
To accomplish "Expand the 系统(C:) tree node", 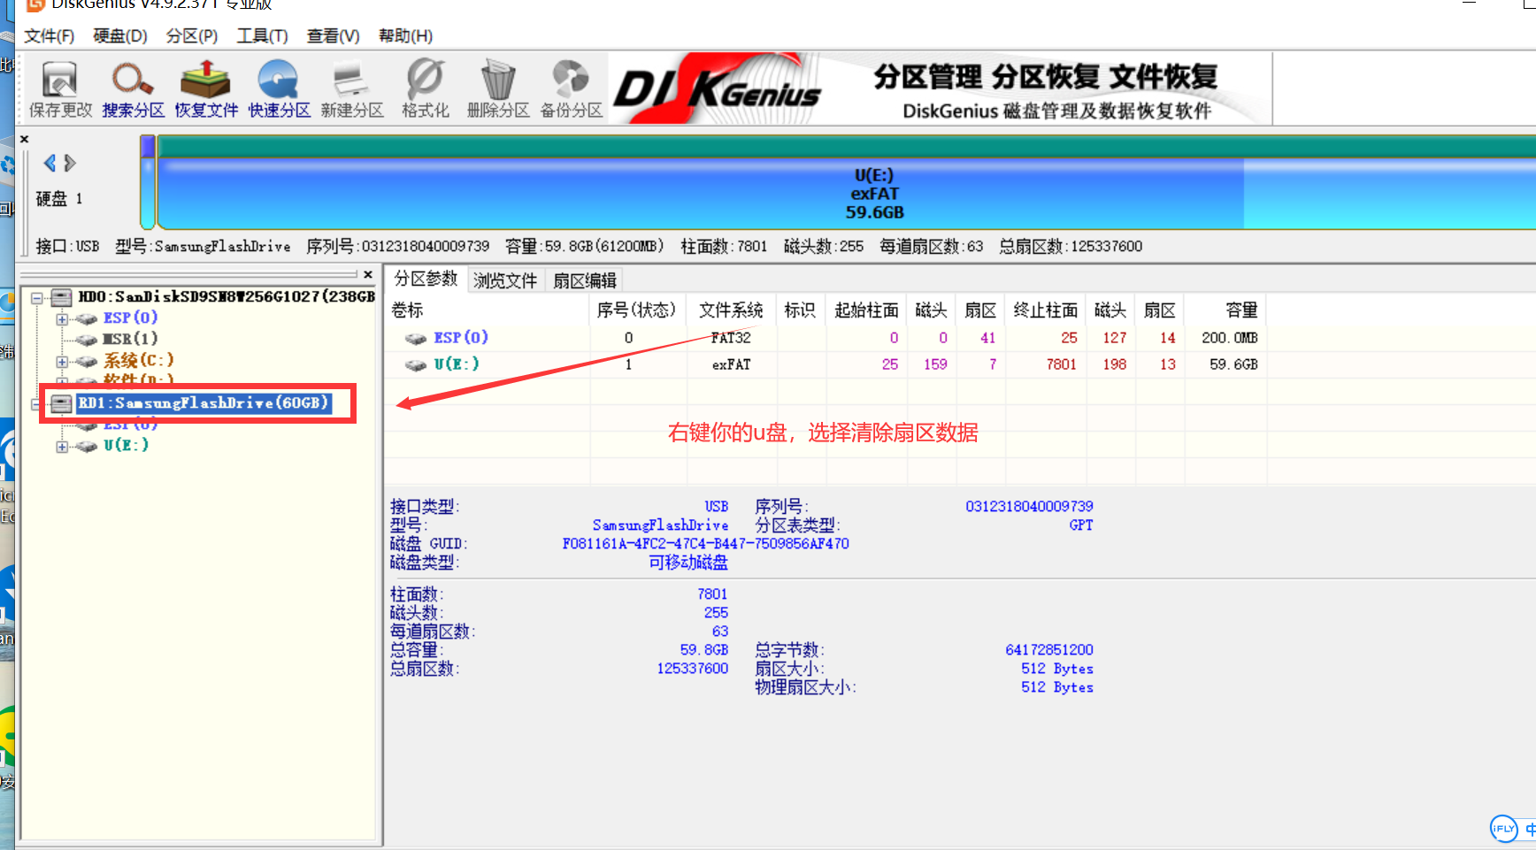I will click(x=62, y=362).
